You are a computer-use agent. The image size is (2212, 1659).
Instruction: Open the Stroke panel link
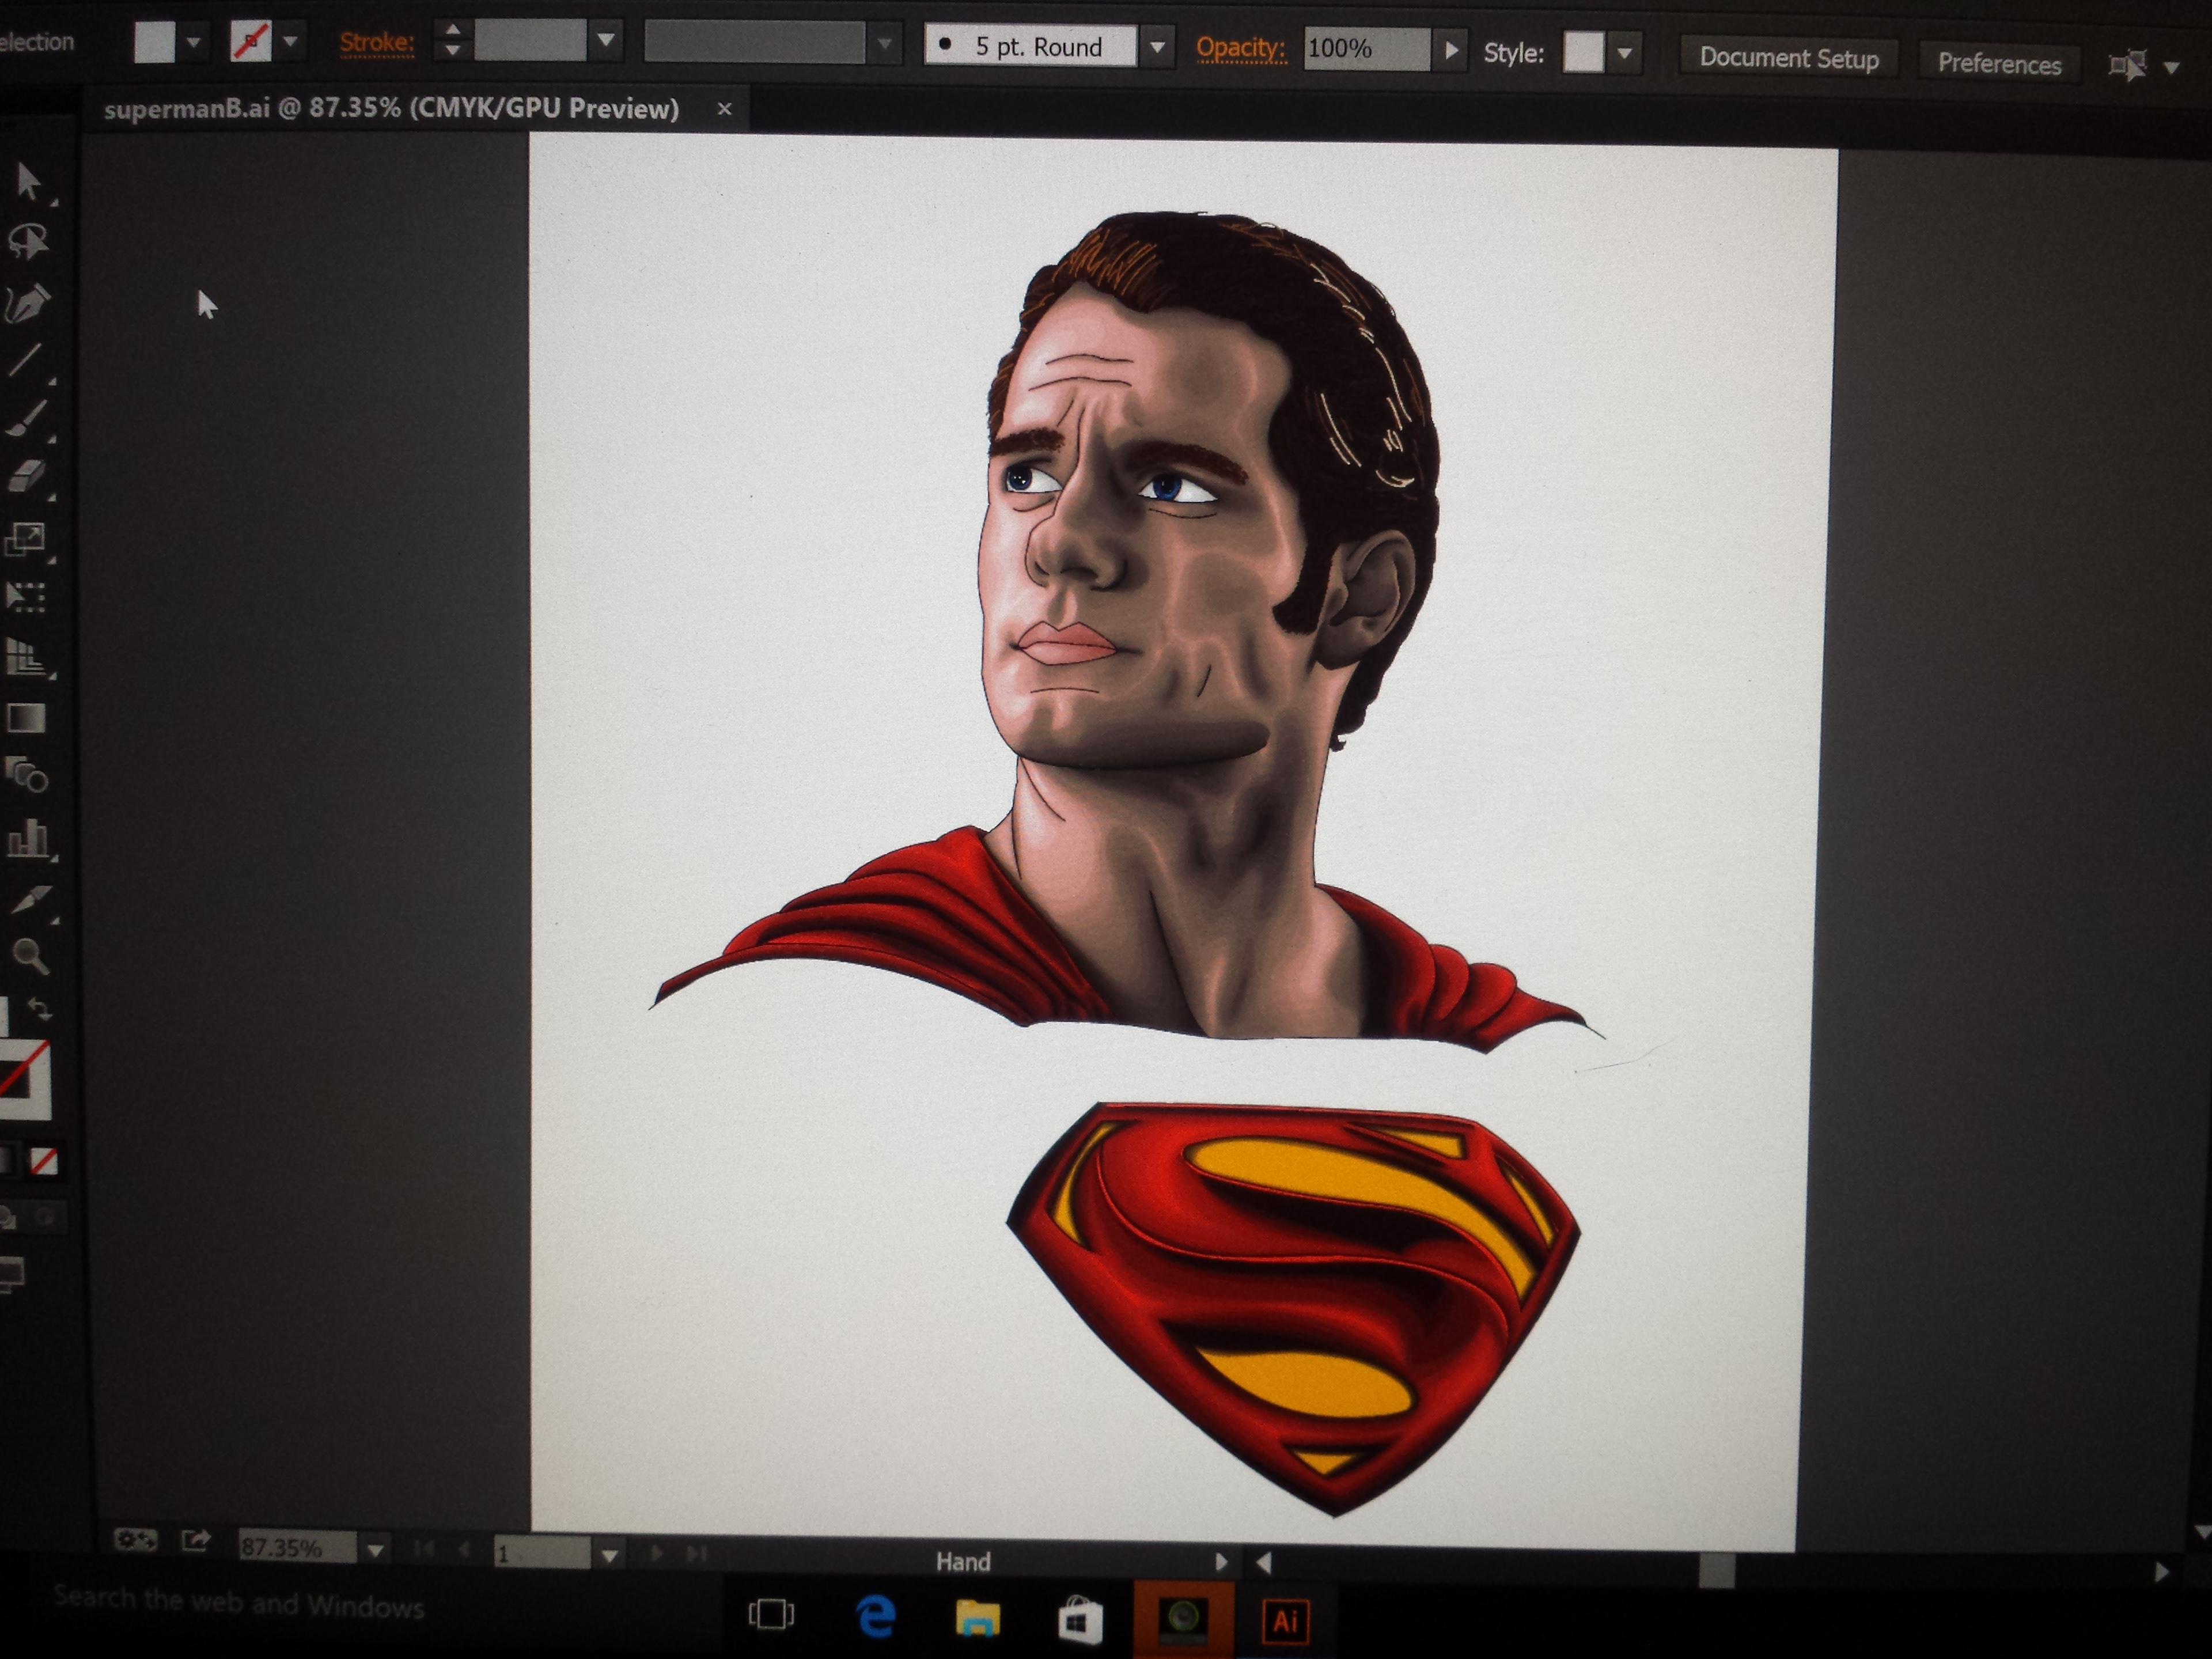376,42
